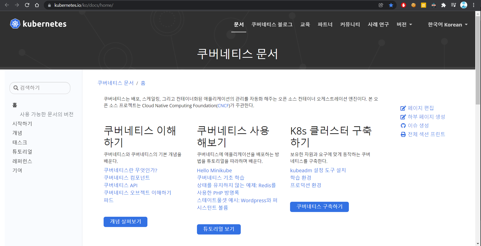Click the search magnifier icon in sidebar

click(16, 88)
